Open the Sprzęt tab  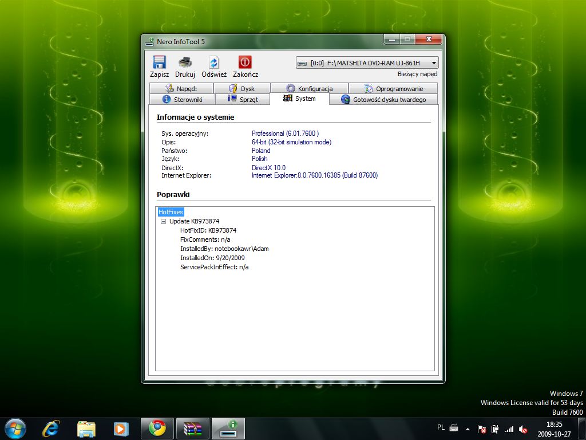243,100
